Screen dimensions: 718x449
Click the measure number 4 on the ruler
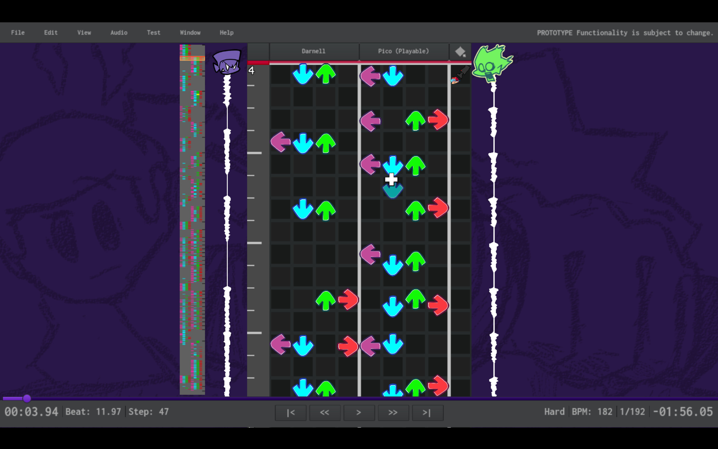click(251, 71)
